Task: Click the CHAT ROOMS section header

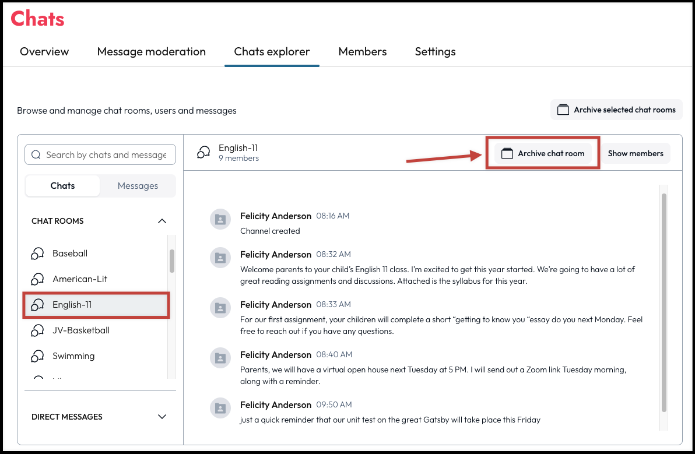Action: tap(100, 221)
